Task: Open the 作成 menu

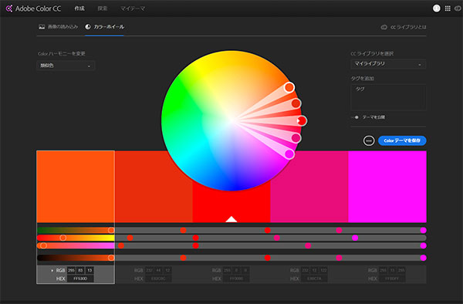Action: tap(79, 8)
